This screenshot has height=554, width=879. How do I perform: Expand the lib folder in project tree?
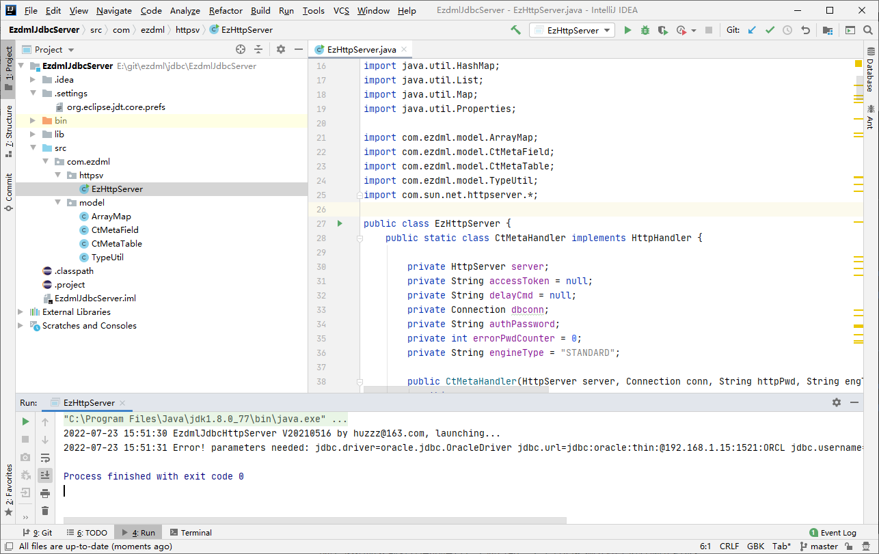[32, 135]
